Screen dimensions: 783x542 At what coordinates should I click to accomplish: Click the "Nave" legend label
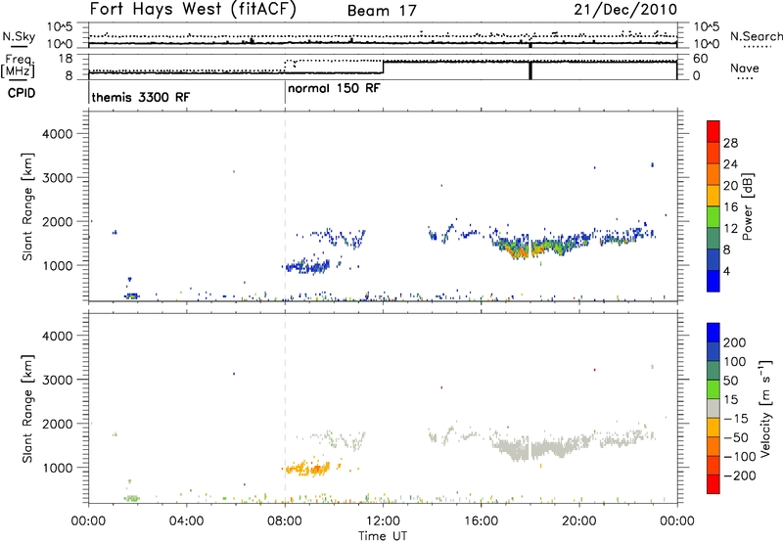click(745, 68)
